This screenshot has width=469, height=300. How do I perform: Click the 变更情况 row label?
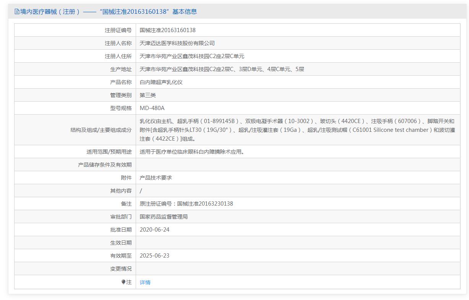click(121, 269)
